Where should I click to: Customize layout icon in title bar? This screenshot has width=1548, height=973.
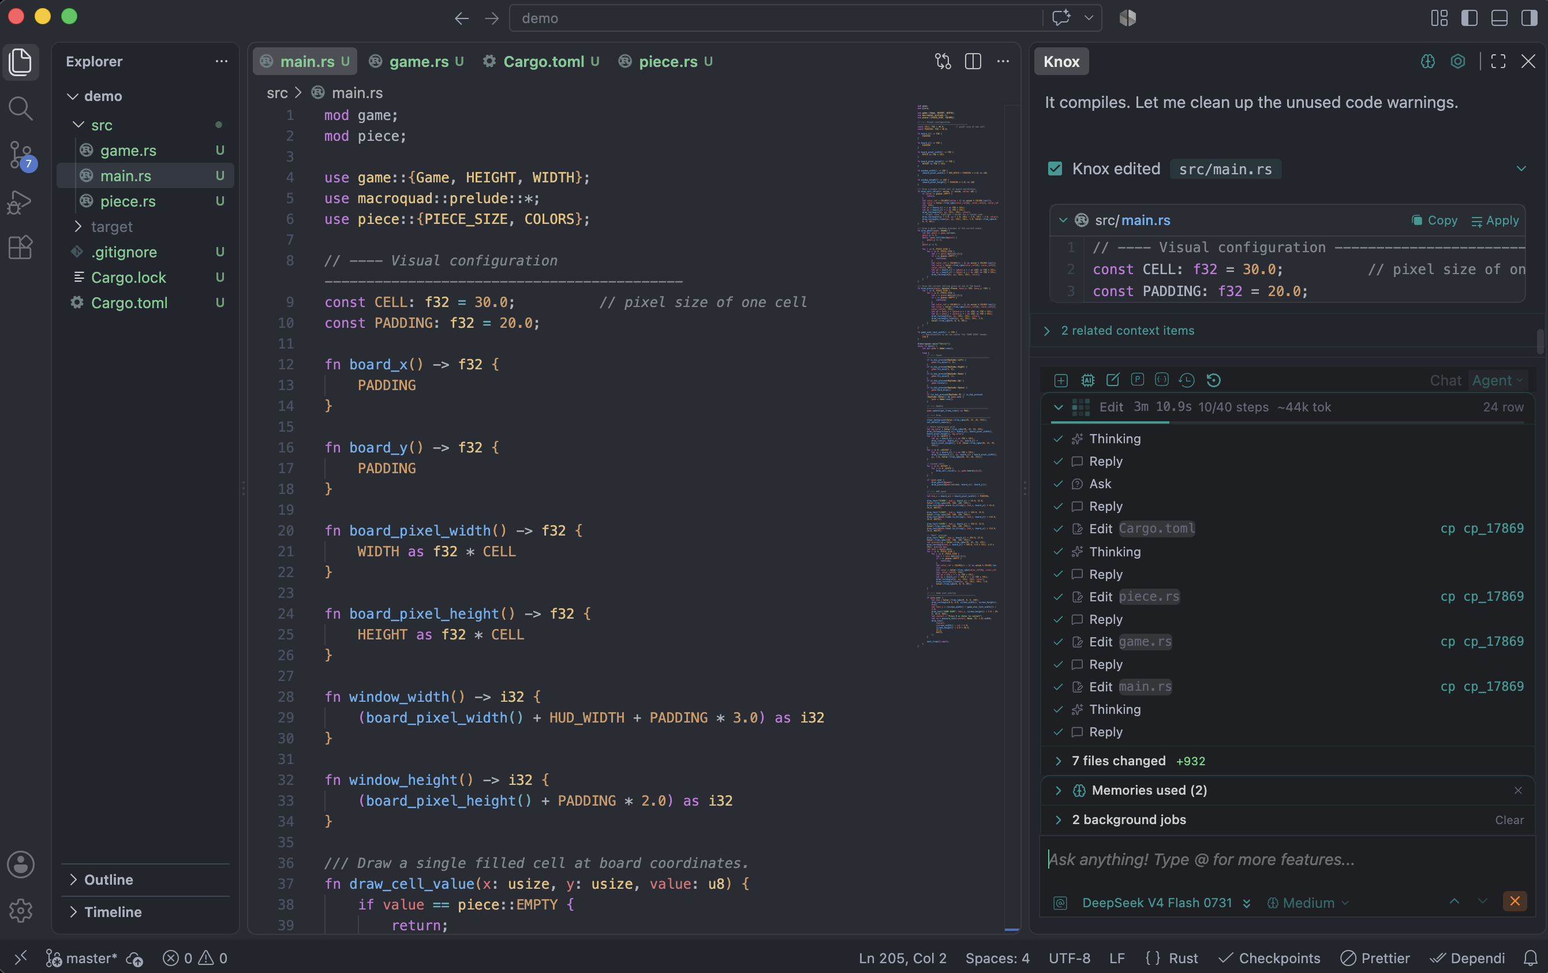pyautogui.click(x=1439, y=17)
